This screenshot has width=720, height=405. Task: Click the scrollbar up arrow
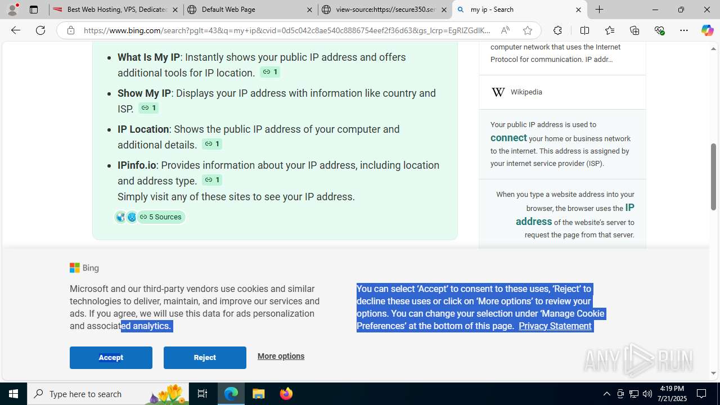(713, 49)
